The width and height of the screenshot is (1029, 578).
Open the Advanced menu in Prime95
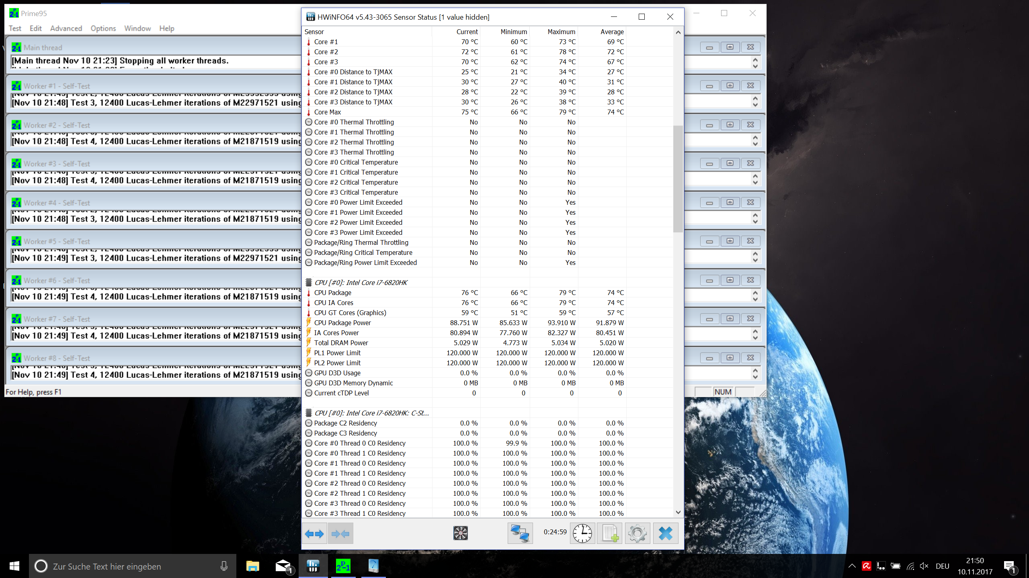(66, 28)
